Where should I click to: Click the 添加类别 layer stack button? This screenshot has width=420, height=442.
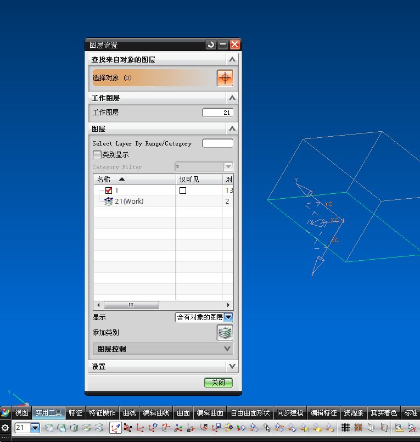point(225,333)
